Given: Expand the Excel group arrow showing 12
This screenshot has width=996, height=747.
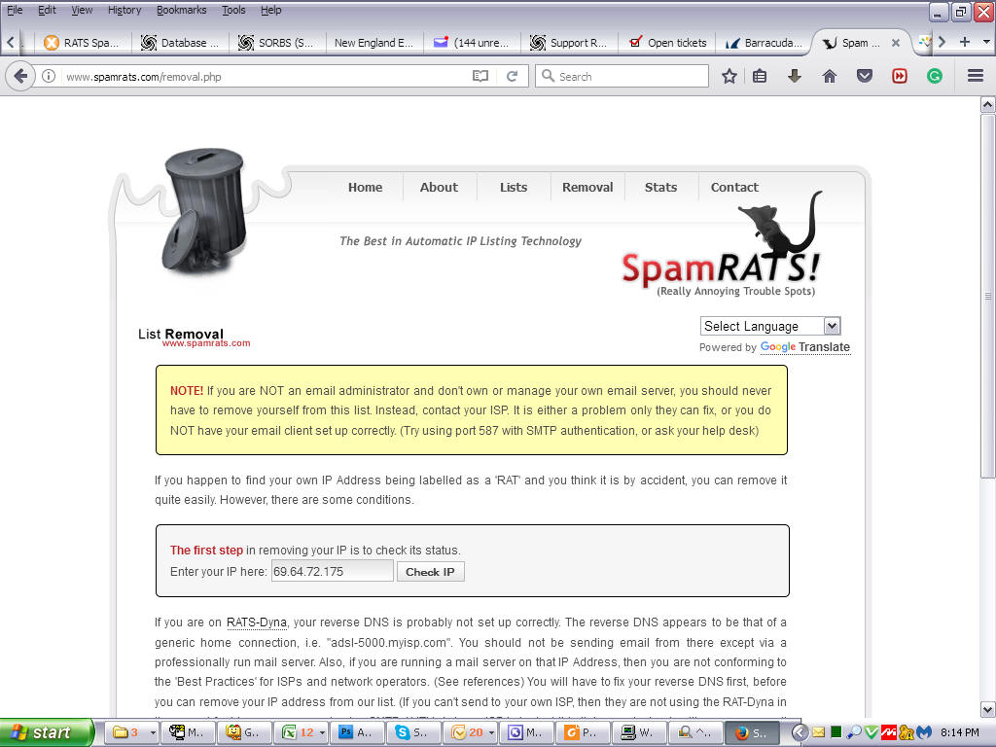Looking at the screenshot, I should point(321,732).
